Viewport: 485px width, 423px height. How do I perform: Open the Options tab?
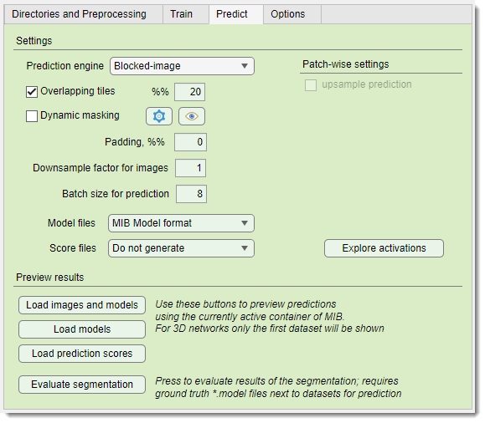pyautogui.click(x=288, y=14)
